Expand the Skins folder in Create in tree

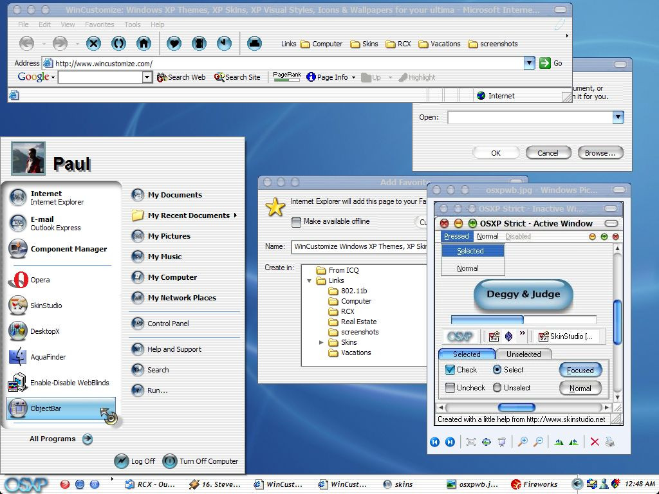coord(321,342)
